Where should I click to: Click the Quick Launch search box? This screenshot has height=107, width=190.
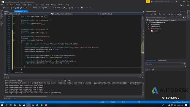point(166,1)
